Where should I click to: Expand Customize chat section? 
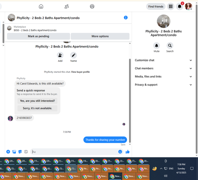[163, 60]
